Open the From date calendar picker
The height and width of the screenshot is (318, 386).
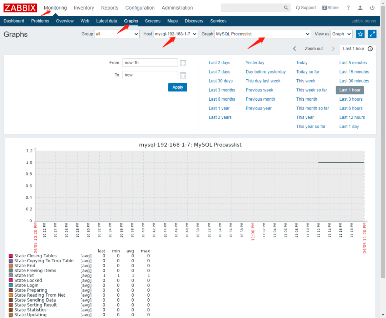point(183,63)
